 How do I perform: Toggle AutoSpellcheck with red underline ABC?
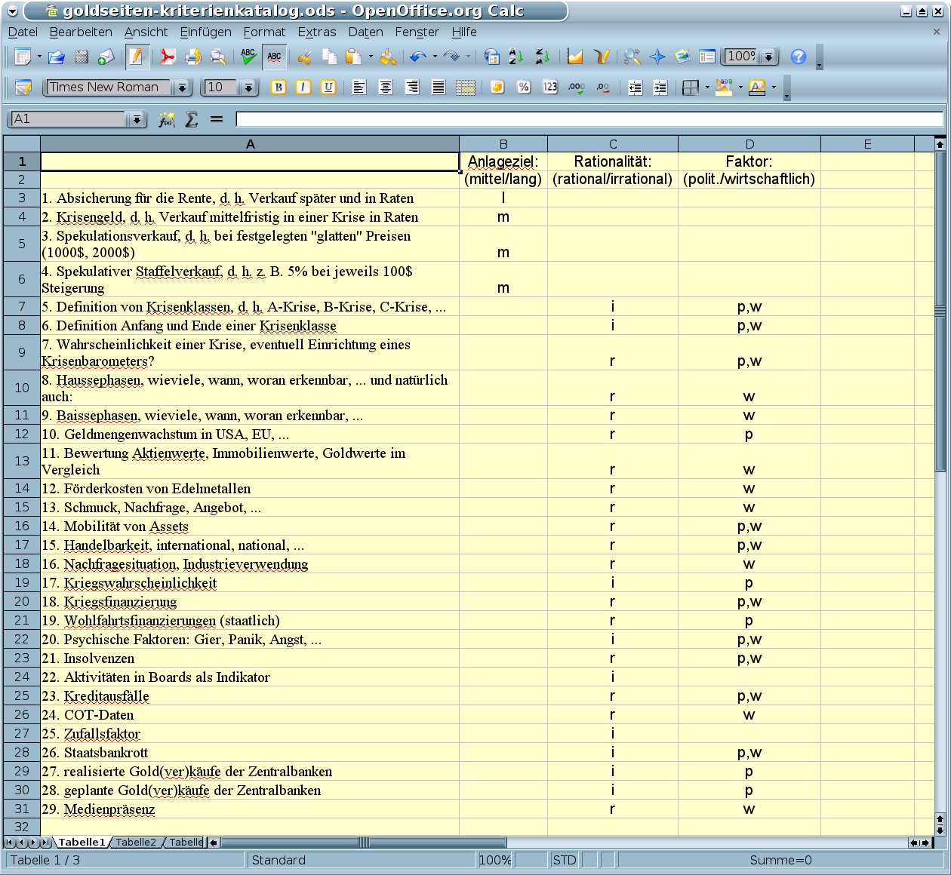coord(274,57)
